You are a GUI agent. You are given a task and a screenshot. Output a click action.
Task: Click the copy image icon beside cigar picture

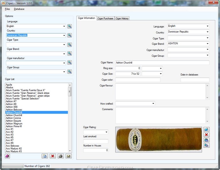coord(206,146)
